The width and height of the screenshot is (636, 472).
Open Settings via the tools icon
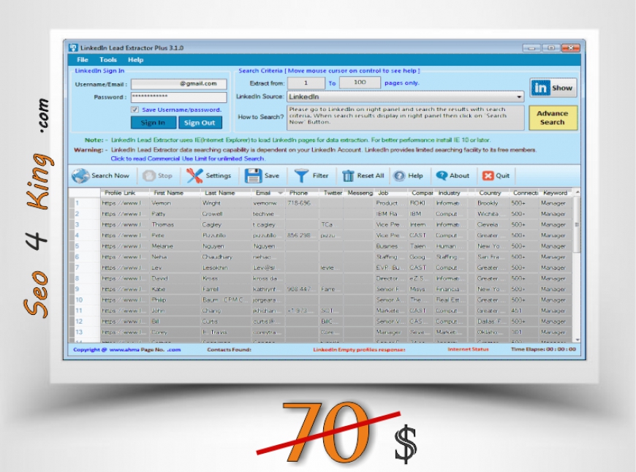click(x=194, y=175)
